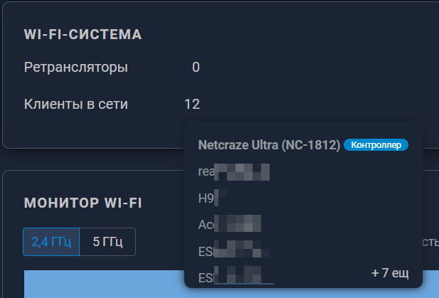Image resolution: width=439 pixels, height=298 pixels.
Task: Click the cut-off text right of the tooltip
Action: [431, 242]
